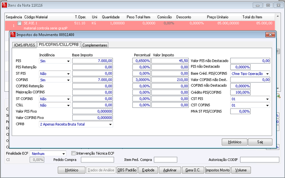Open the Complementares tab
The height and width of the screenshot is (178, 285).
(95, 45)
